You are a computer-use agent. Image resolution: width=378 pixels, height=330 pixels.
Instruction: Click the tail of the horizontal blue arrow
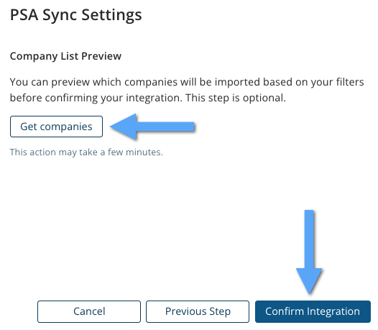[x=189, y=127]
